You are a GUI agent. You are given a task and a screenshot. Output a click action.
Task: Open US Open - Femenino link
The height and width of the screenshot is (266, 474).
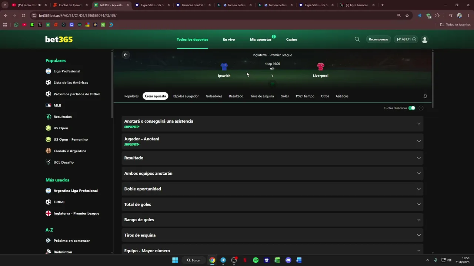[70, 140]
